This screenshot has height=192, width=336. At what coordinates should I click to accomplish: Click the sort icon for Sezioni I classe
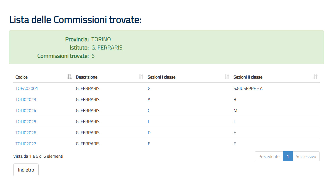(x=227, y=77)
